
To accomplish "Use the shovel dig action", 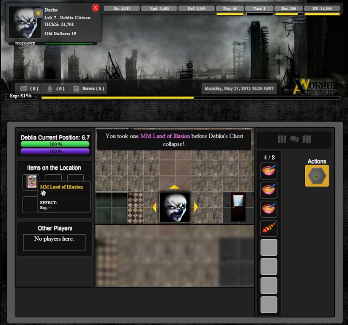I will click(317, 176).
